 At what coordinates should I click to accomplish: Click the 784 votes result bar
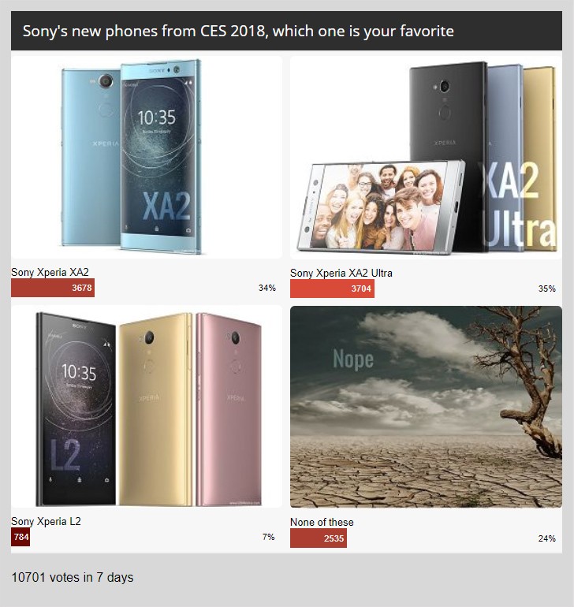[x=20, y=537]
